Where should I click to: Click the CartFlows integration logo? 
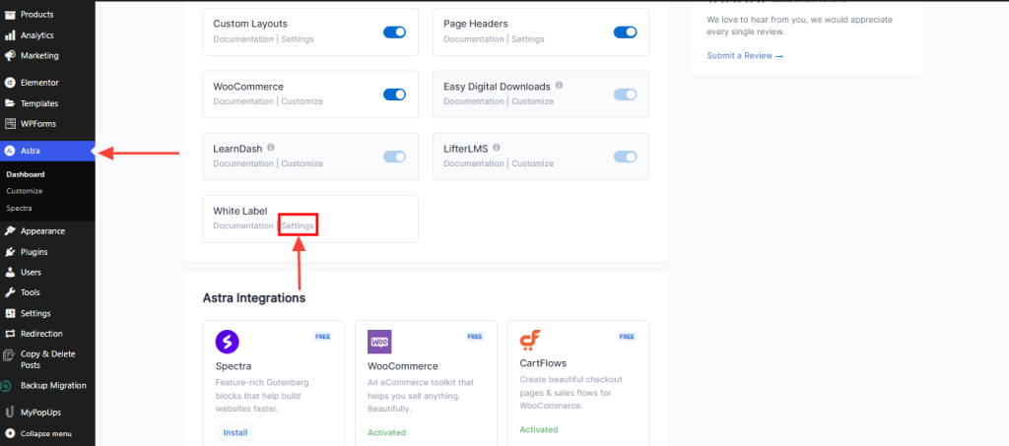(x=530, y=340)
